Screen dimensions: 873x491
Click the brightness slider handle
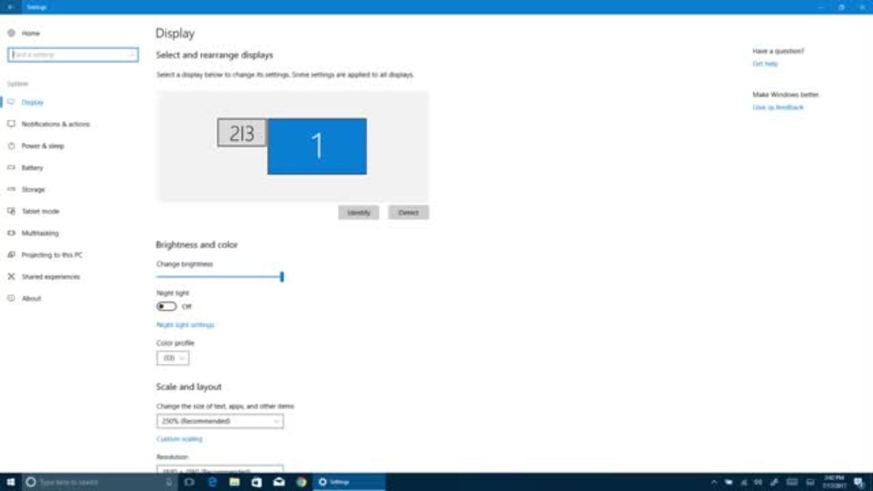tap(282, 277)
